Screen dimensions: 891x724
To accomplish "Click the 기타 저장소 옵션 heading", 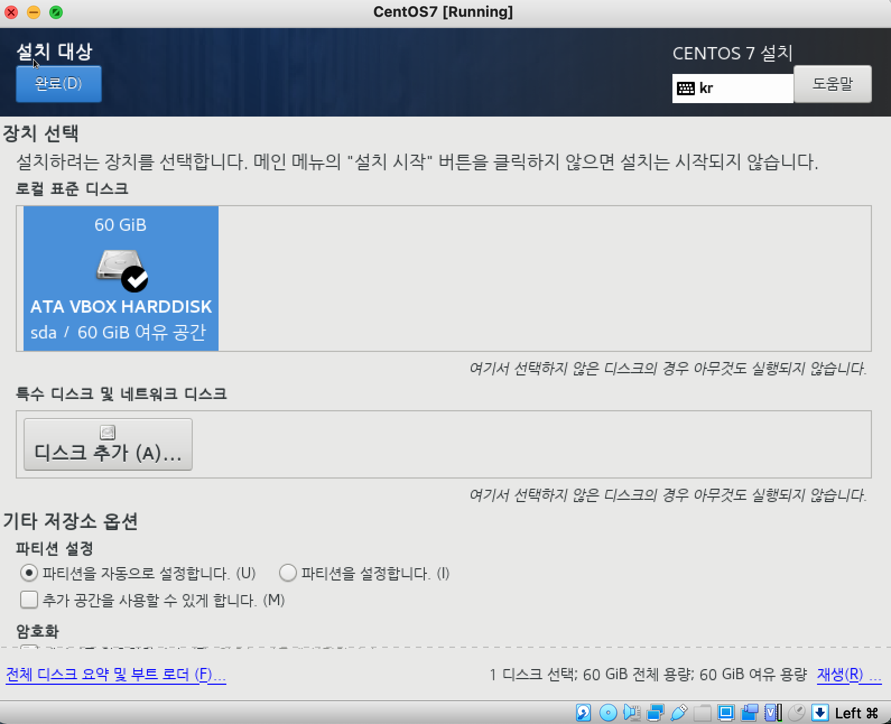I will point(71,521).
